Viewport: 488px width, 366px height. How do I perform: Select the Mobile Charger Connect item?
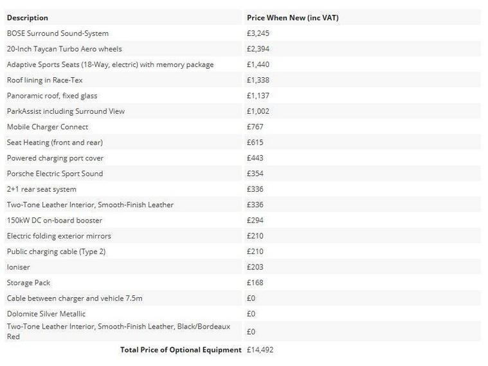click(48, 127)
